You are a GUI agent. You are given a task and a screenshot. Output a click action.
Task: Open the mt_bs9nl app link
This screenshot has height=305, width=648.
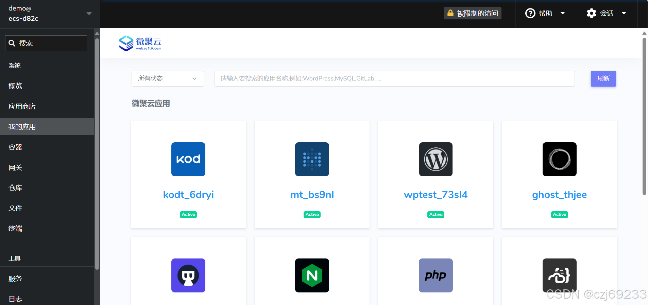tap(312, 195)
